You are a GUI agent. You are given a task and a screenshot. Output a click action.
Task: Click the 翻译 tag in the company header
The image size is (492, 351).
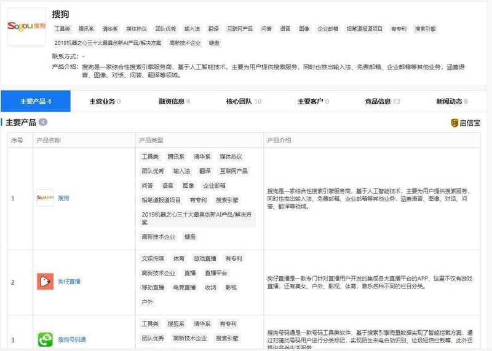[213, 29]
